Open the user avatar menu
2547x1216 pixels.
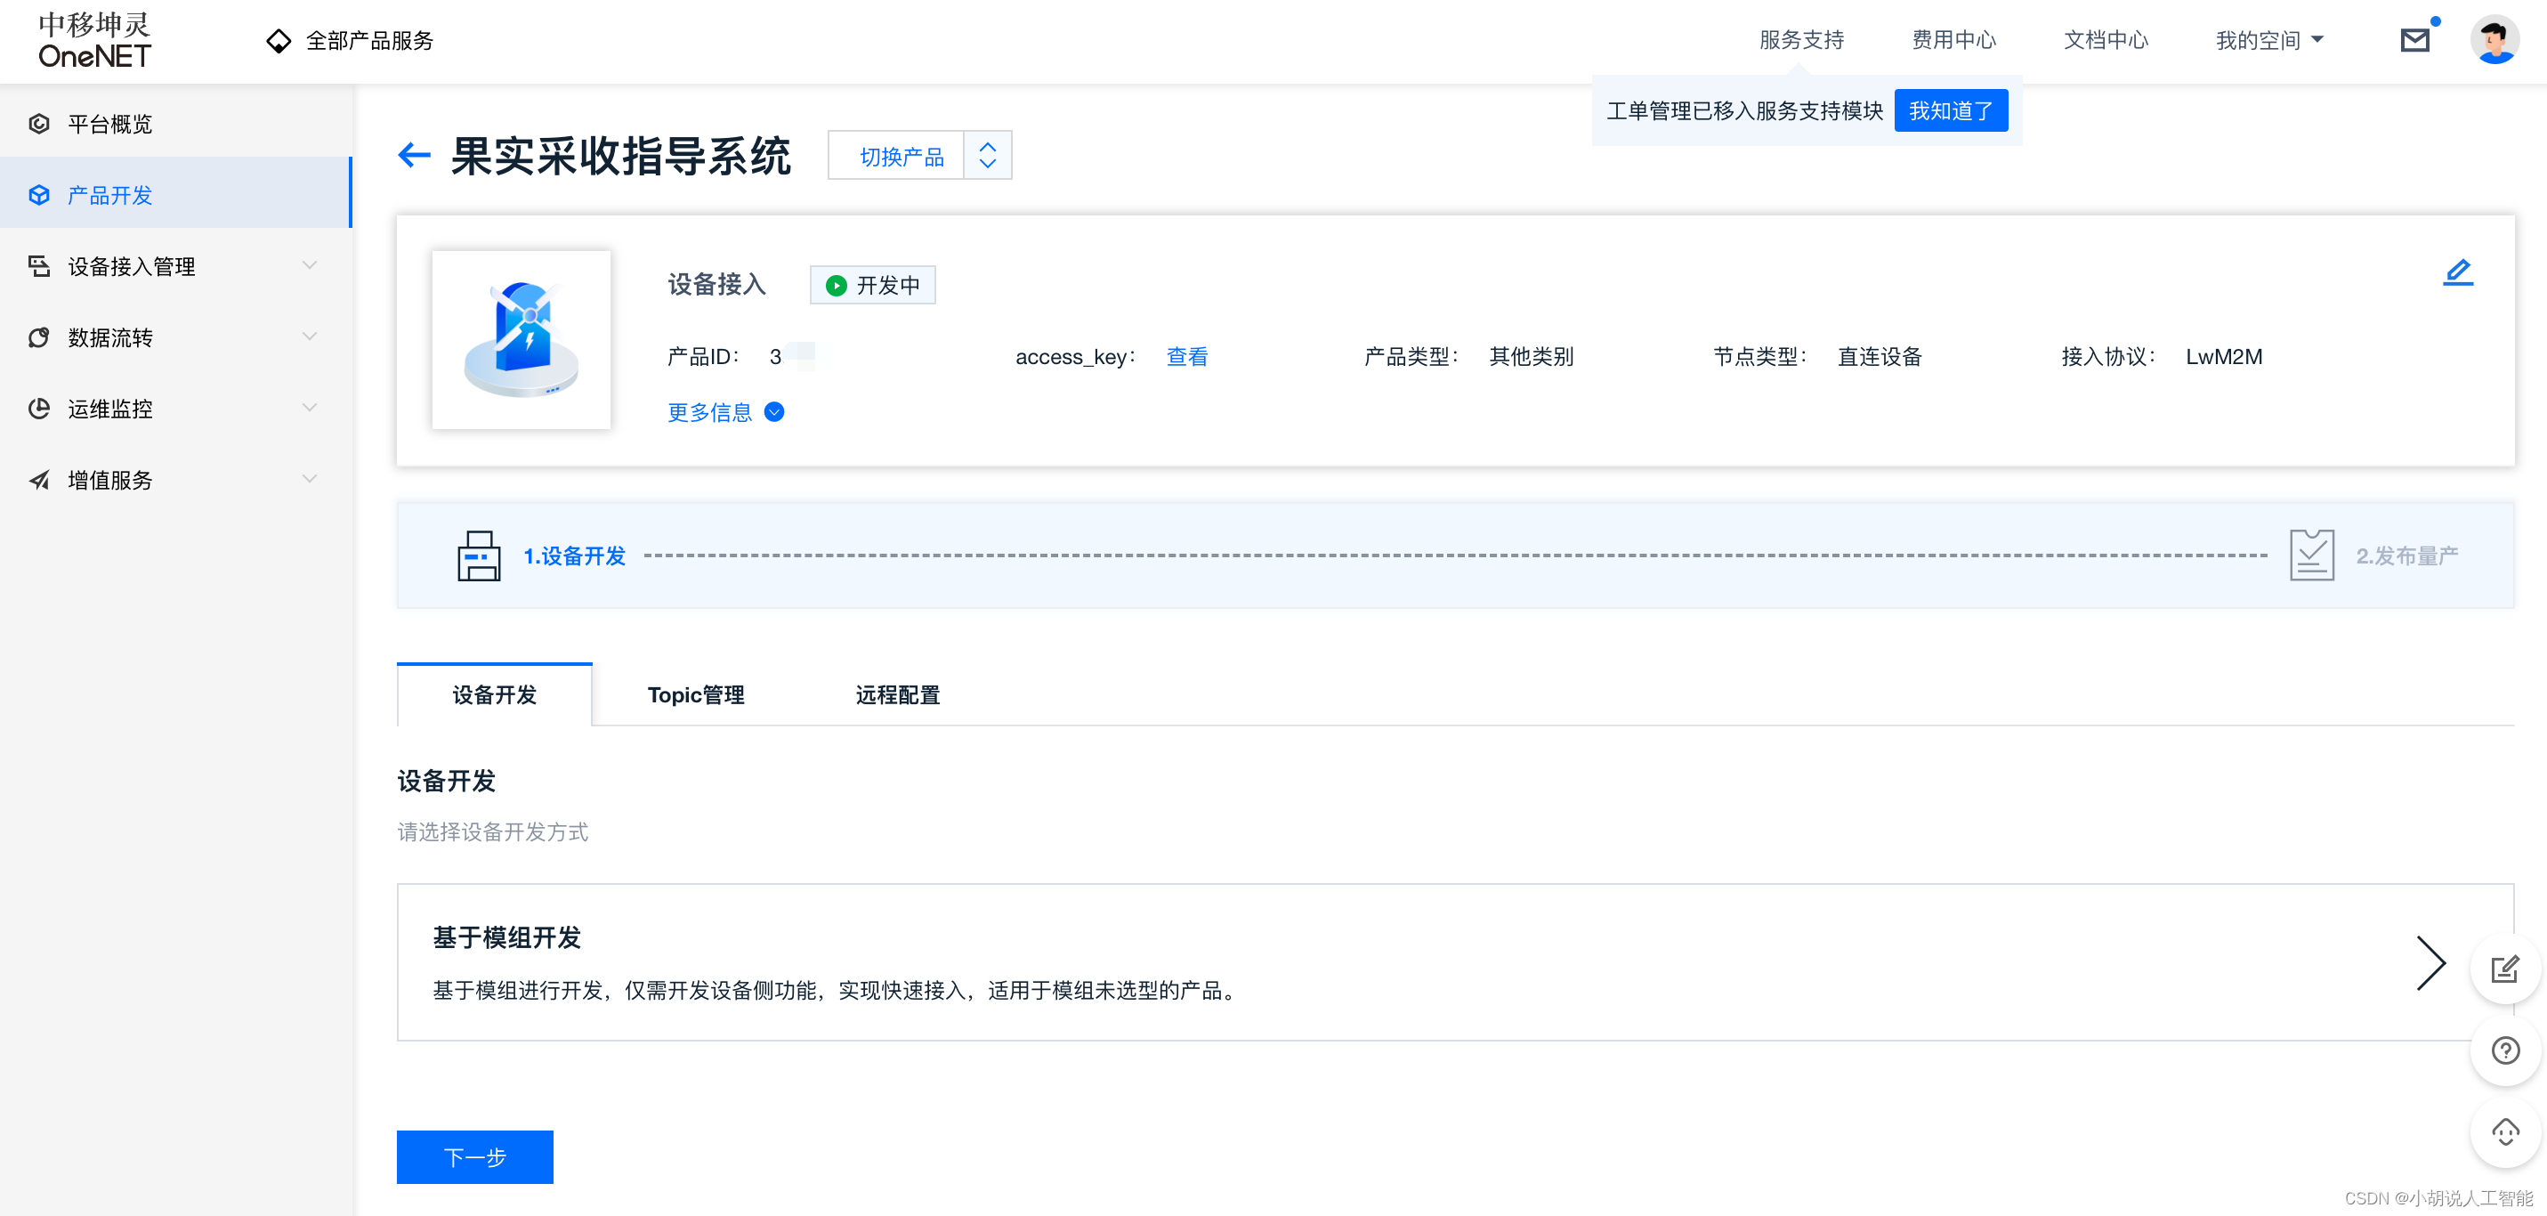click(x=2494, y=41)
